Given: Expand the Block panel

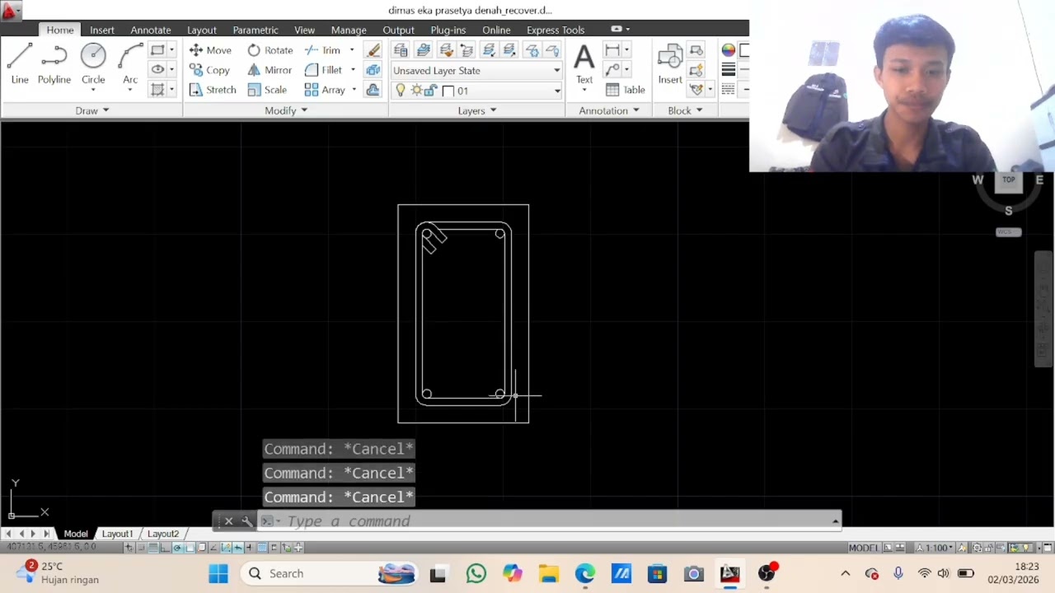Looking at the screenshot, I should point(685,110).
